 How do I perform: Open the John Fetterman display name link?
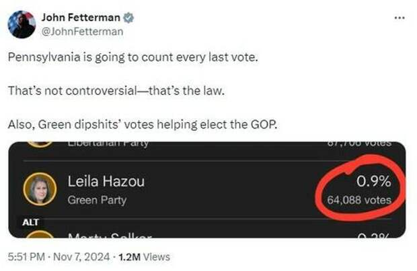coord(81,17)
